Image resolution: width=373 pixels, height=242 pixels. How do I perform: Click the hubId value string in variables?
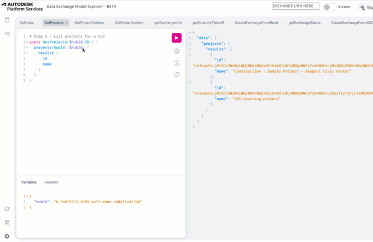click(x=98, y=202)
